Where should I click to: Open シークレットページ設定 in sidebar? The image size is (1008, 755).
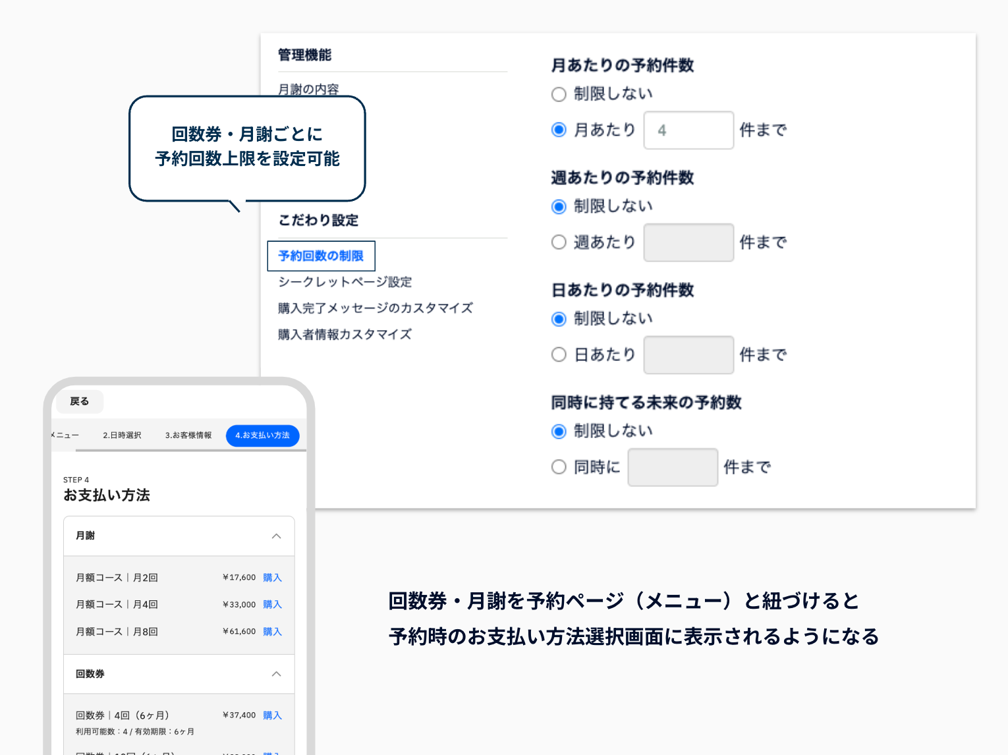tap(345, 282)
